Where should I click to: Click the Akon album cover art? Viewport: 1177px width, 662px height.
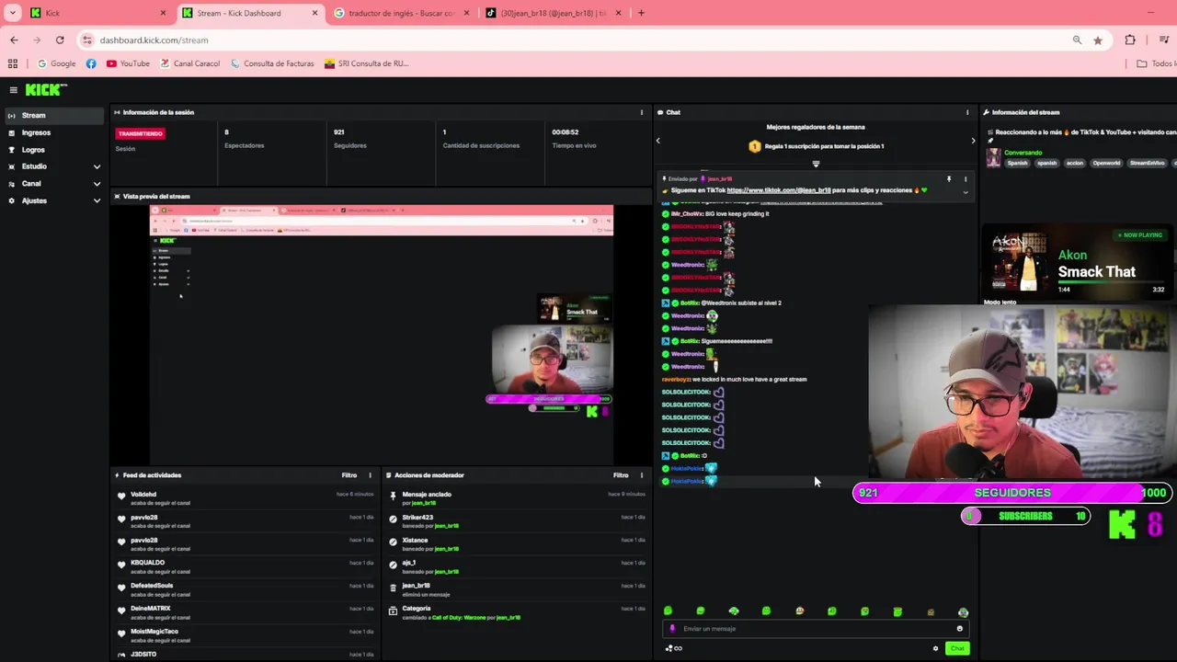coord(1020,262)
